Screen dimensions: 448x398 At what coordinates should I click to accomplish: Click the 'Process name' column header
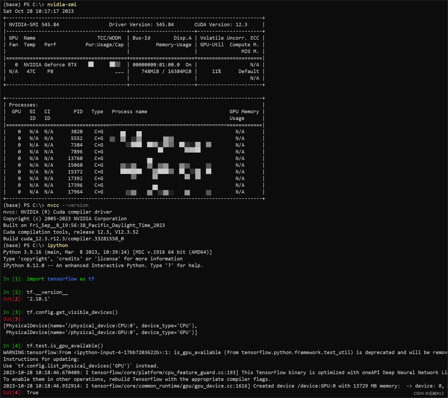pyautogui.click(x=129, y=112)
